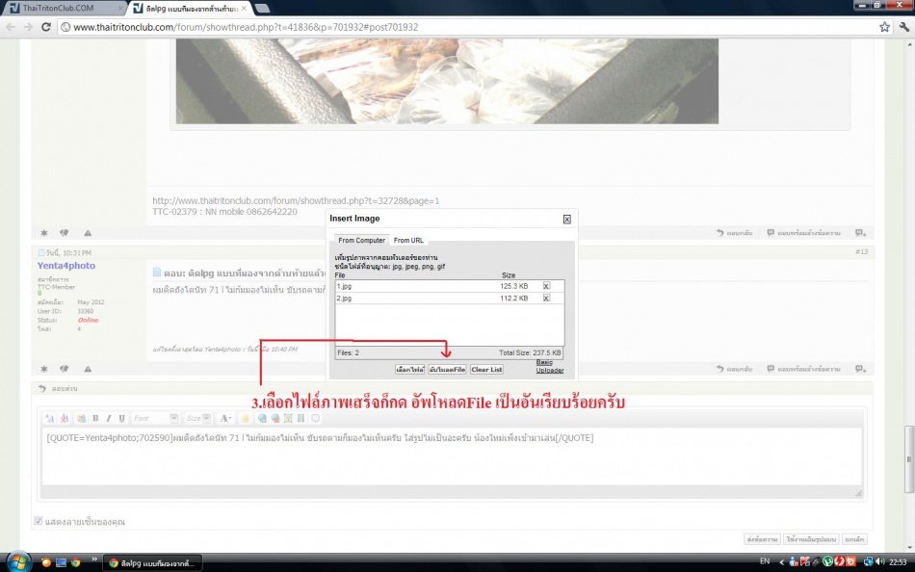The image size is (915, 572).
Task: Open the Size dropdown in the editor
Action: (197, 418)
